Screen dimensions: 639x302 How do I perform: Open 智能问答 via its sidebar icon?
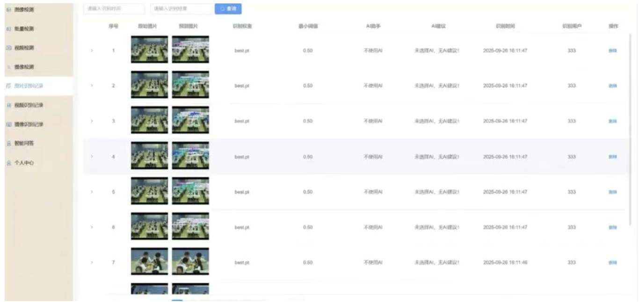click(9, 144)
